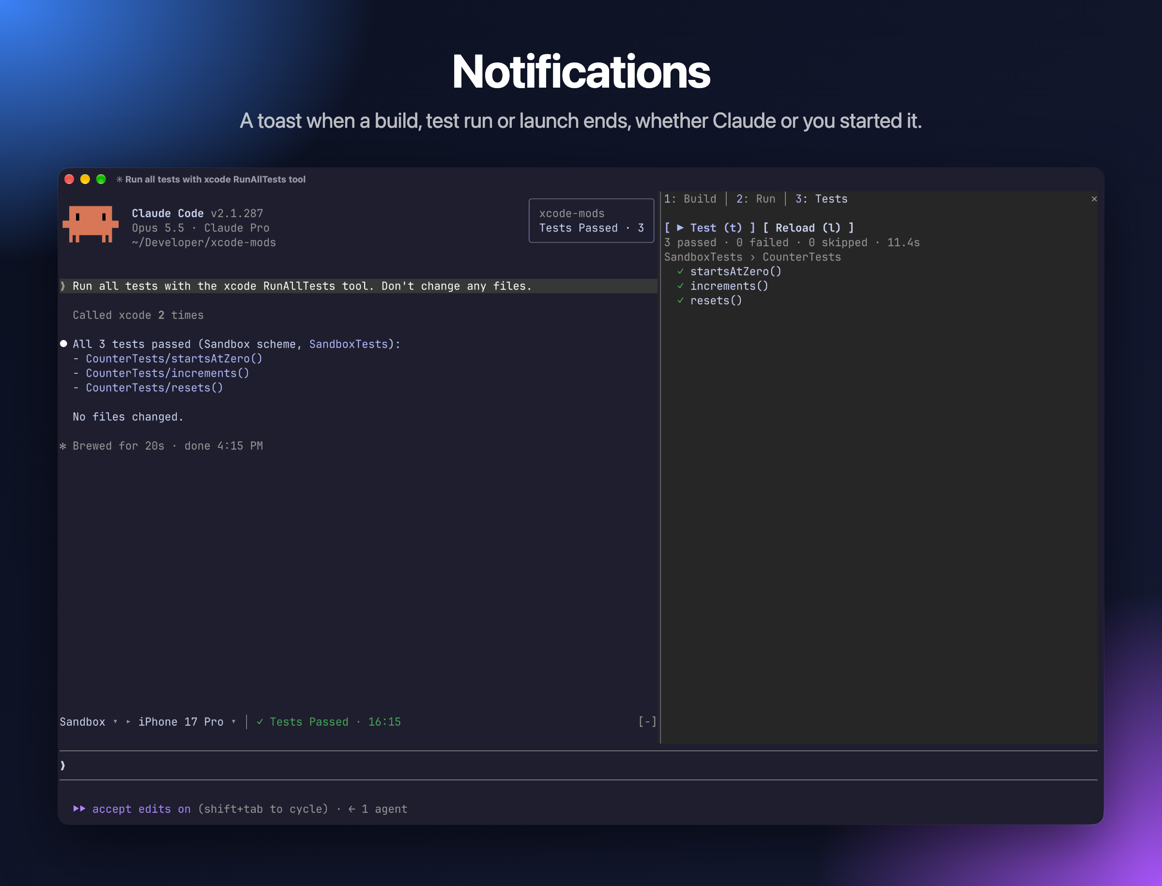Click the Tests Passed · 16:15 status
Image resolution: width=1162 pixels, height=886 pixels.
[x=329, y=722]
